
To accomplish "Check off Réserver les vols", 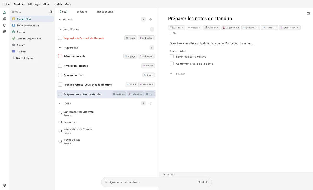I will pos(60,56).
